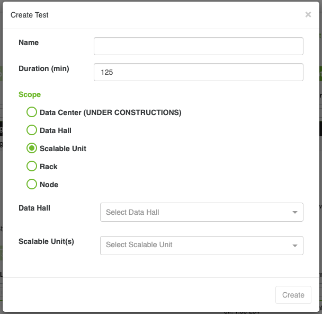Pick the Rack scope radio button

31,167
